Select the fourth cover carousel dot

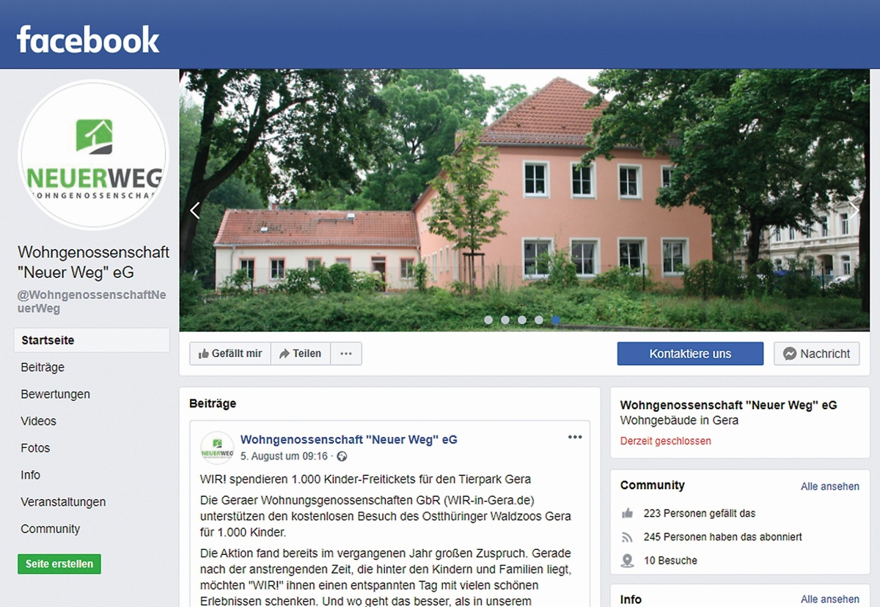539,320
